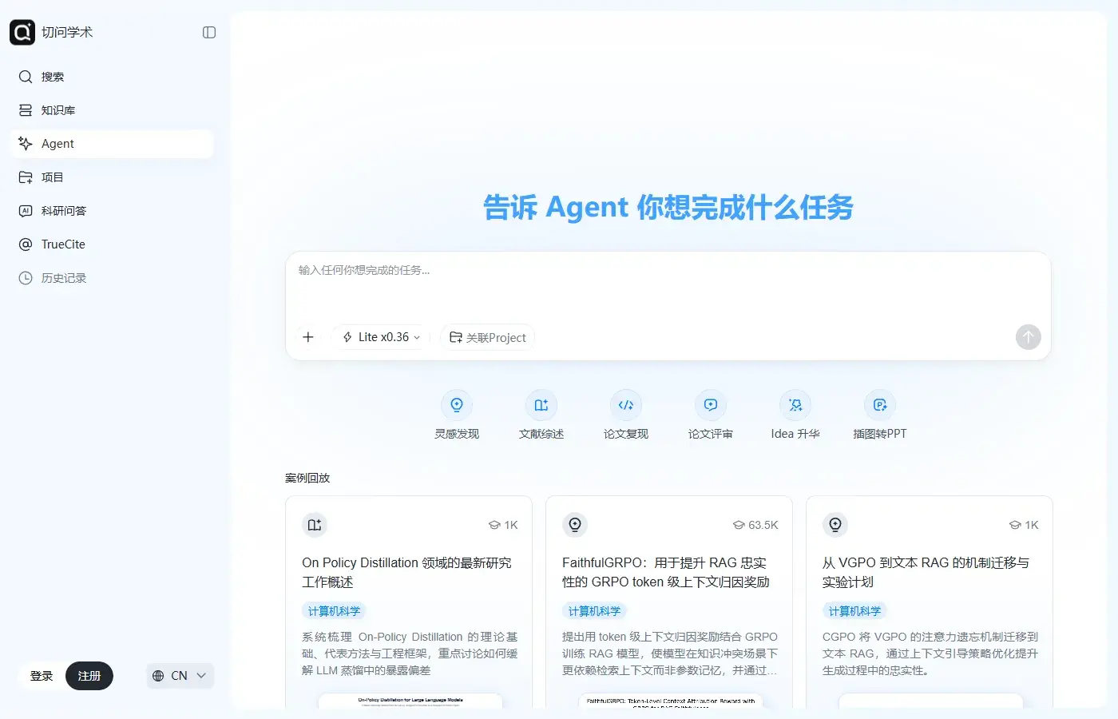Click the lightbulb icon on FaithfulGRPO card
Viewport: 1118px width, 719px height.
575,525
